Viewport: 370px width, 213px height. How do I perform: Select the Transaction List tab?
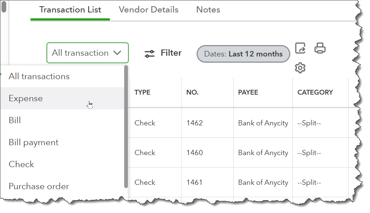(70, 10)
